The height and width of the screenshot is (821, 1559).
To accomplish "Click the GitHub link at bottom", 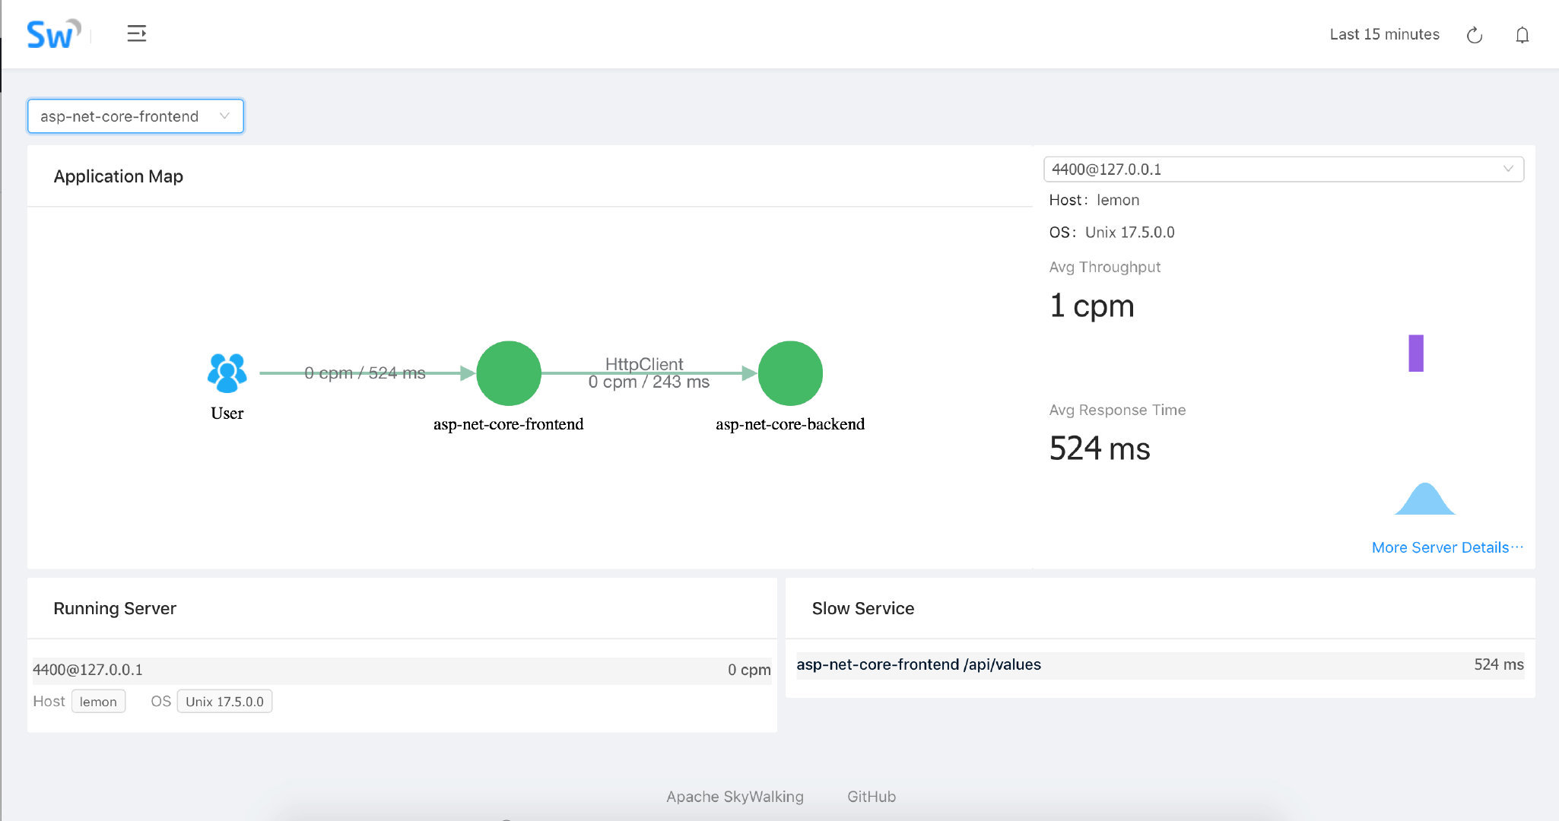I will 870,796.
